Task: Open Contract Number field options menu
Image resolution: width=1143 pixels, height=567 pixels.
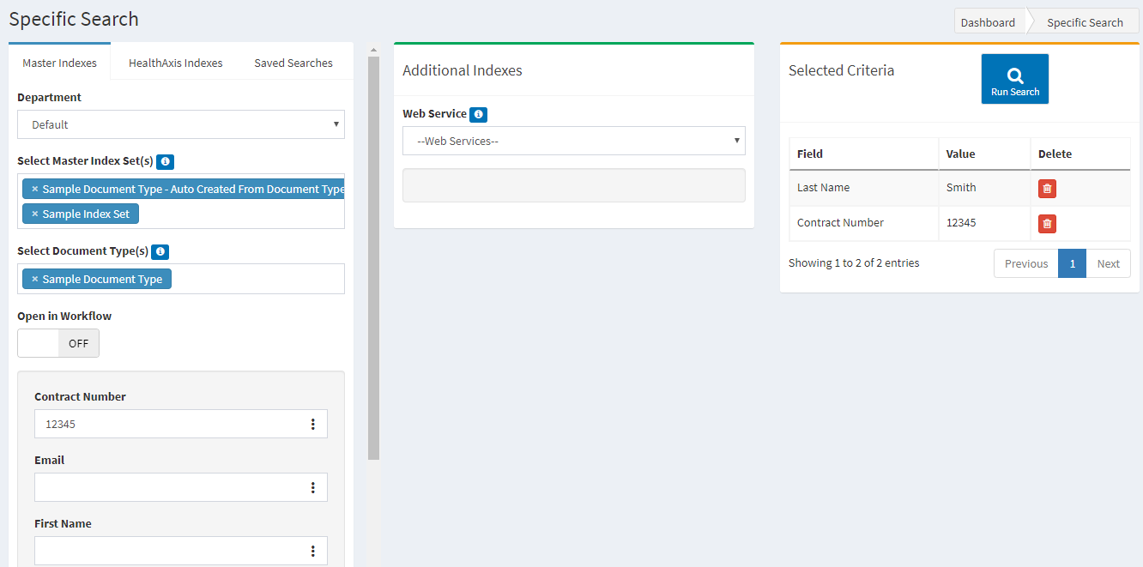Action: click(312, 424)
